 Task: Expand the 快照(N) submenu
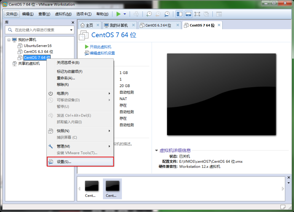[80, 131]
